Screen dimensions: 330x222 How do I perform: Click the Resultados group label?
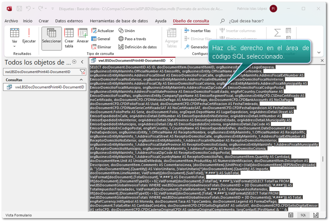22,53
